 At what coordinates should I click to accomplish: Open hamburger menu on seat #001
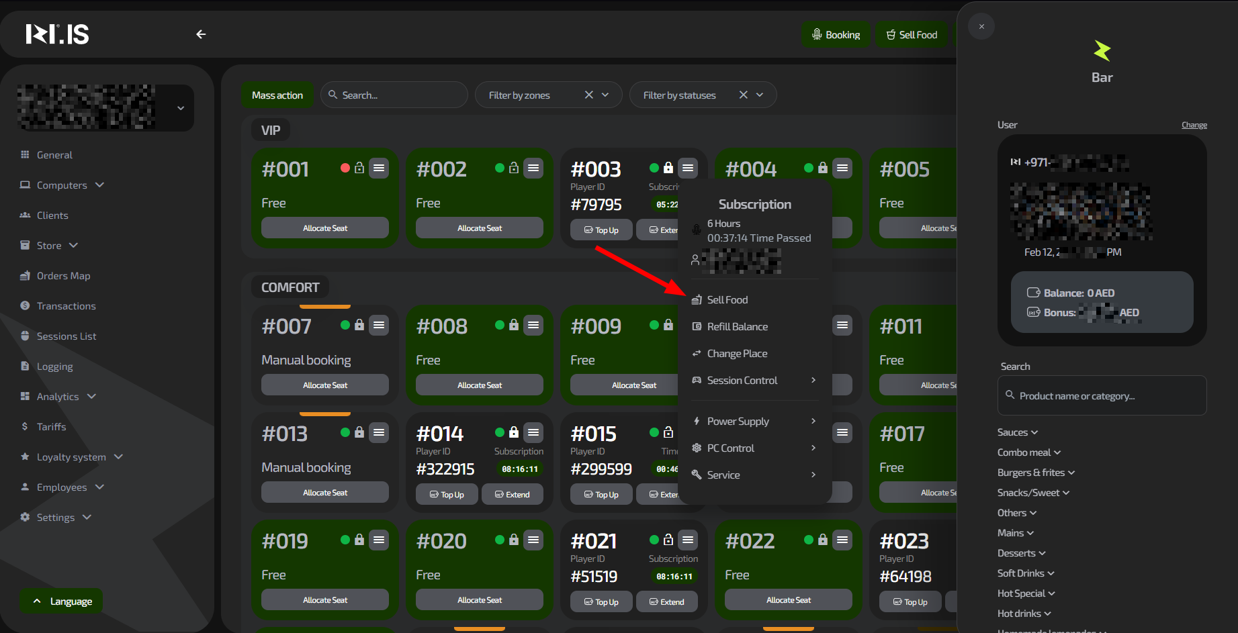[379, 168]
